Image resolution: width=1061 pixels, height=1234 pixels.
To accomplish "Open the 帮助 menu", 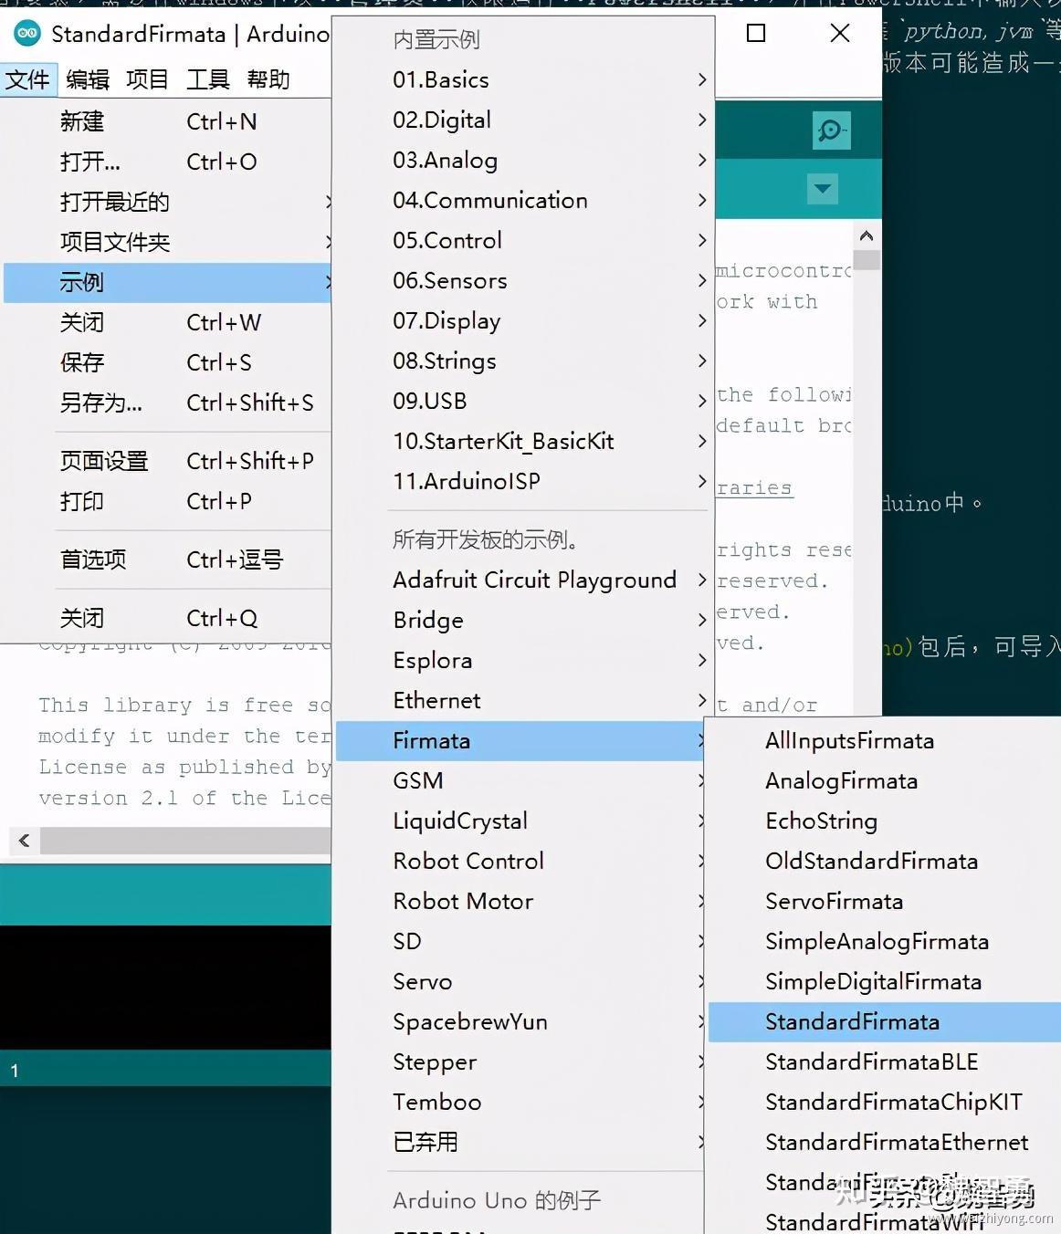I will click(268, 79).
